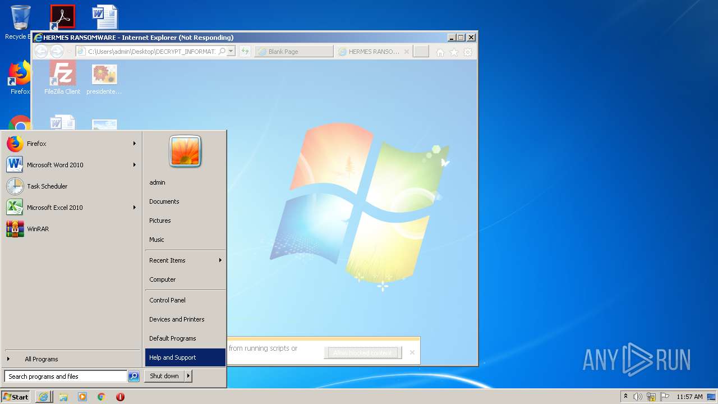
Task: Open Default Programs
Action: (185, 338)
